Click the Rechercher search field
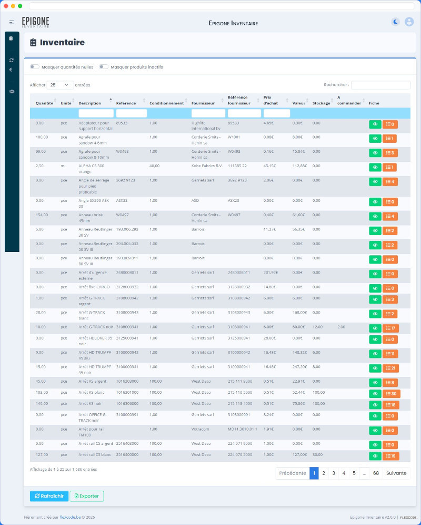421x525 pixels. [x=380, y=85]
